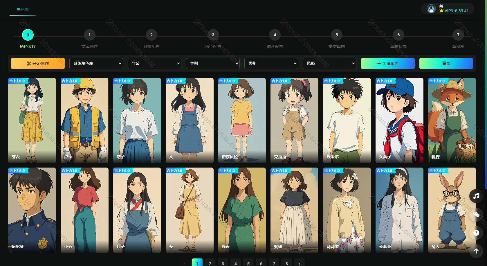Click the next page » arrow
487x266 pixels.
(300, 263)
